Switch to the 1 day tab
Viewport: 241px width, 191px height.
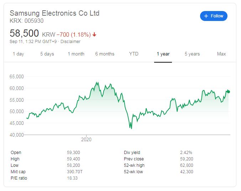coord(18,54)
